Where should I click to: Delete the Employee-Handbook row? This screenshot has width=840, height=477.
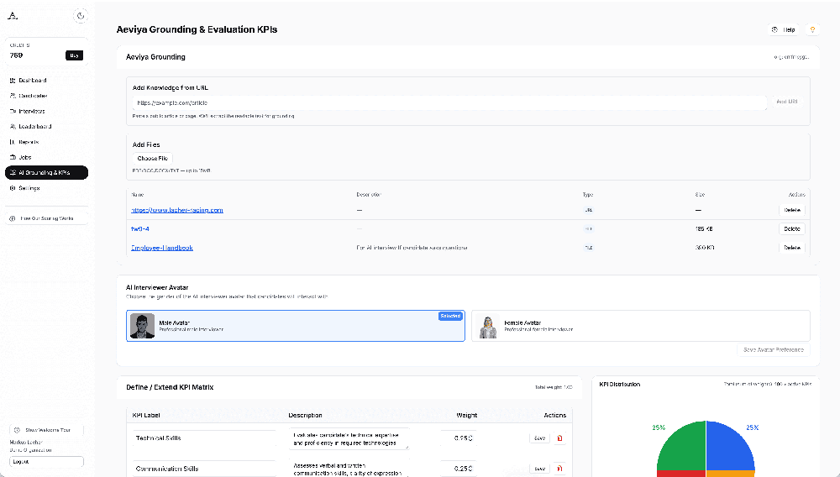792,248
